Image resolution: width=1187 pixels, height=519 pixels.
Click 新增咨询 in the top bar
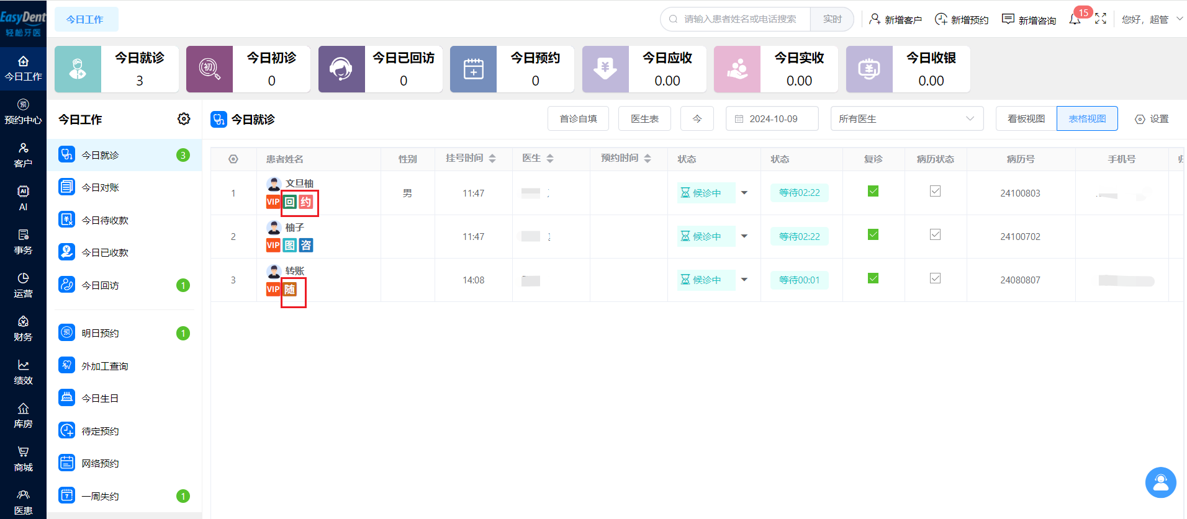point(1029,20)
